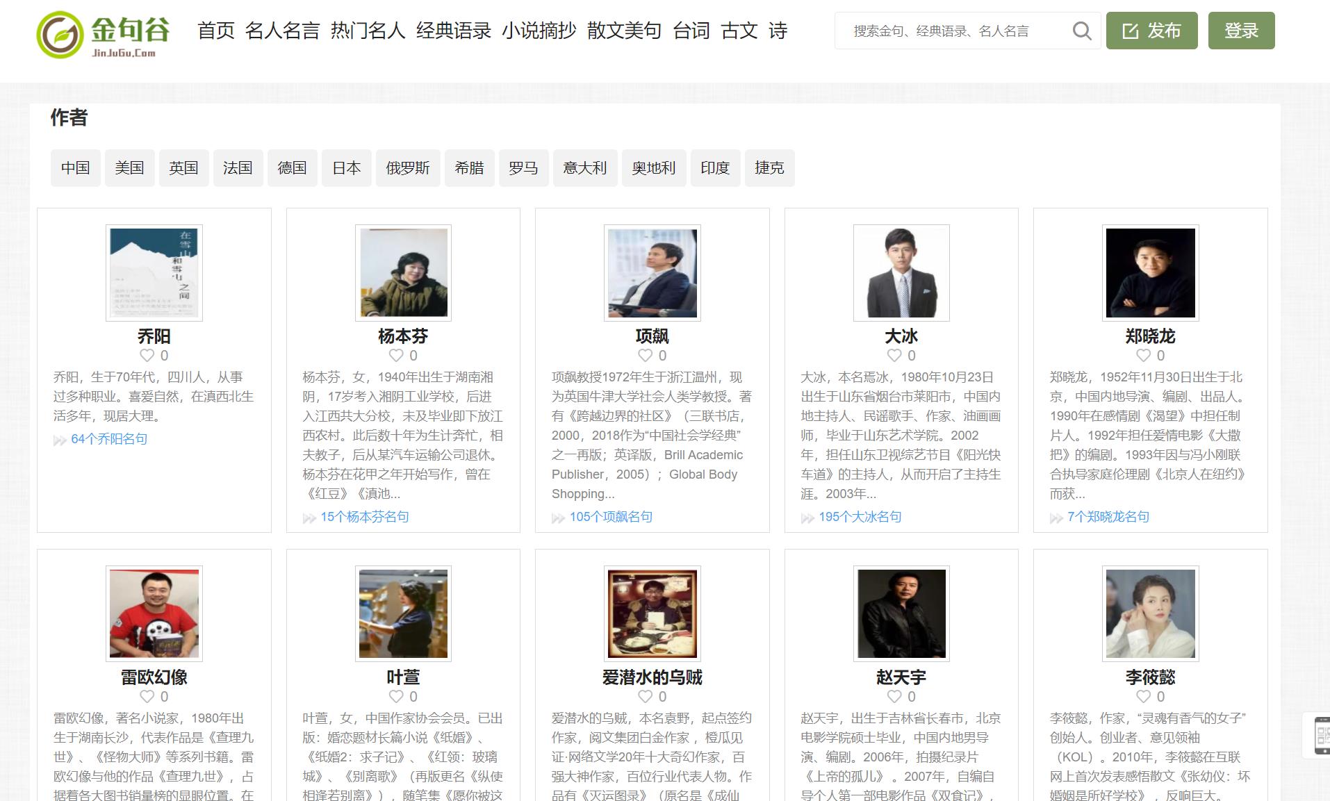
Task: Like author 乔阳 with heart icon
Action: (x=147, y=356)
